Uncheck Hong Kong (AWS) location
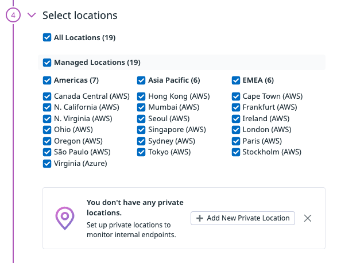 pyautogui.click(x=141, y=96)
